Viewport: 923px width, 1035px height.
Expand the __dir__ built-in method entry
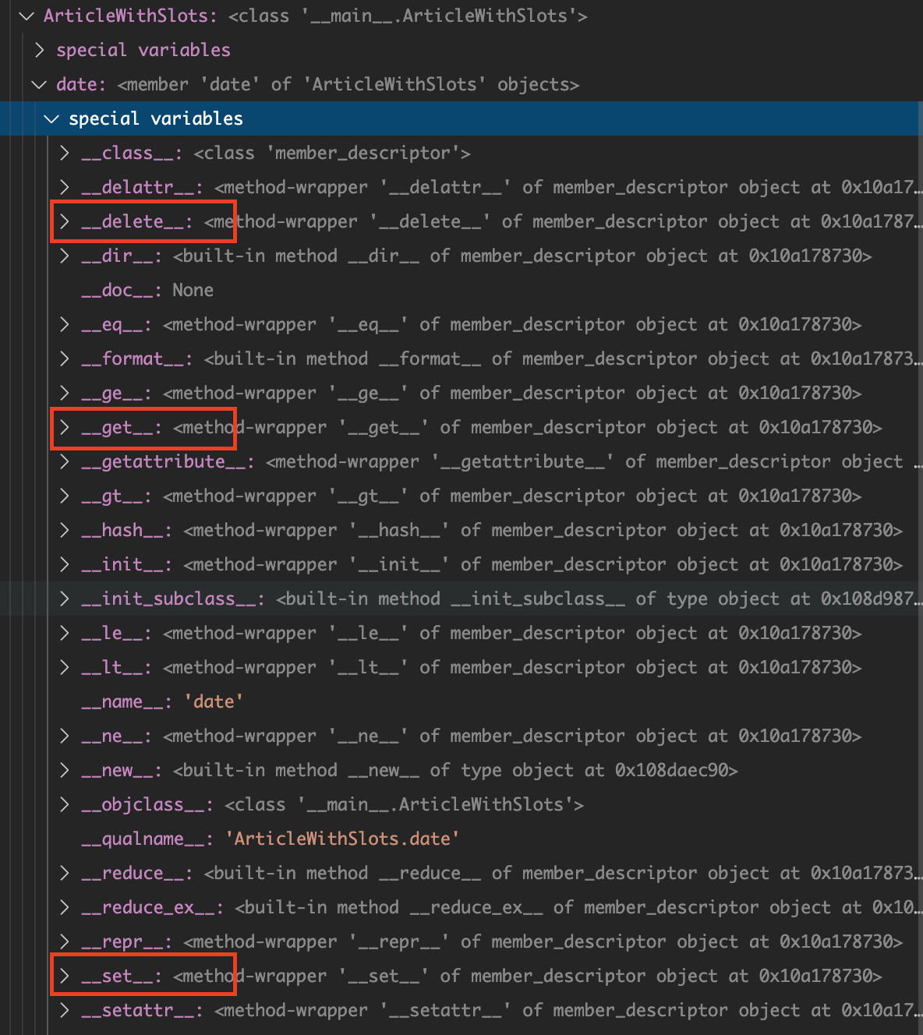point(65,256)
